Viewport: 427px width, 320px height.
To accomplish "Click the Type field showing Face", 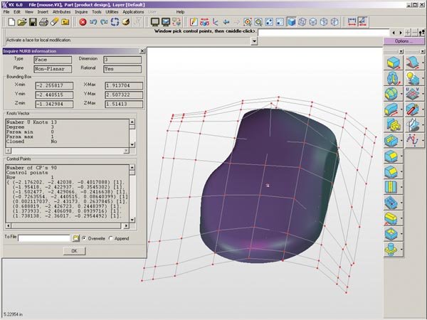I will click(53, 60).
